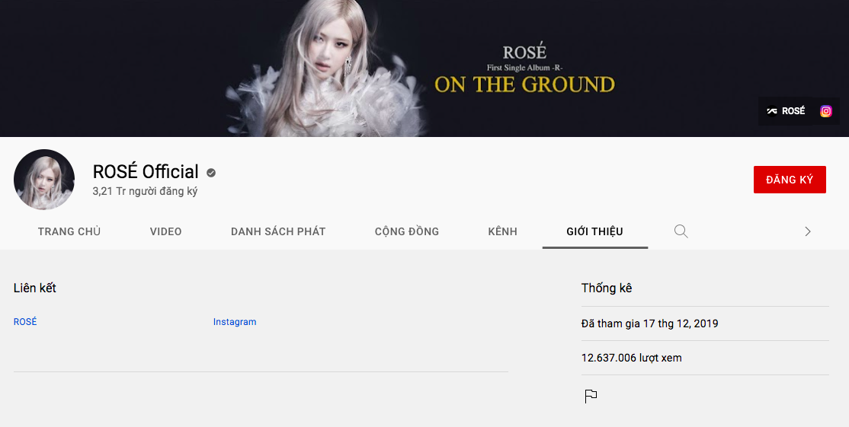849x427 pixels.
Task: Click the YG logo beside ROSÉ in banner
Action: [772, 111]
